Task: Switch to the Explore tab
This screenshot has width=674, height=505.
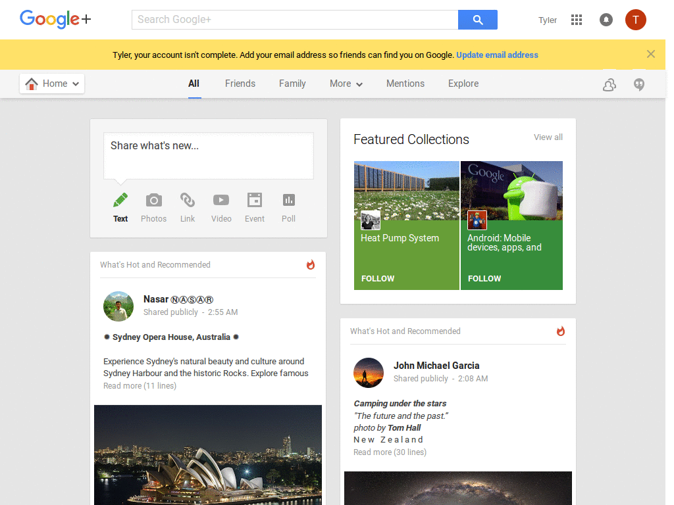Action: (x=463, y=84)
